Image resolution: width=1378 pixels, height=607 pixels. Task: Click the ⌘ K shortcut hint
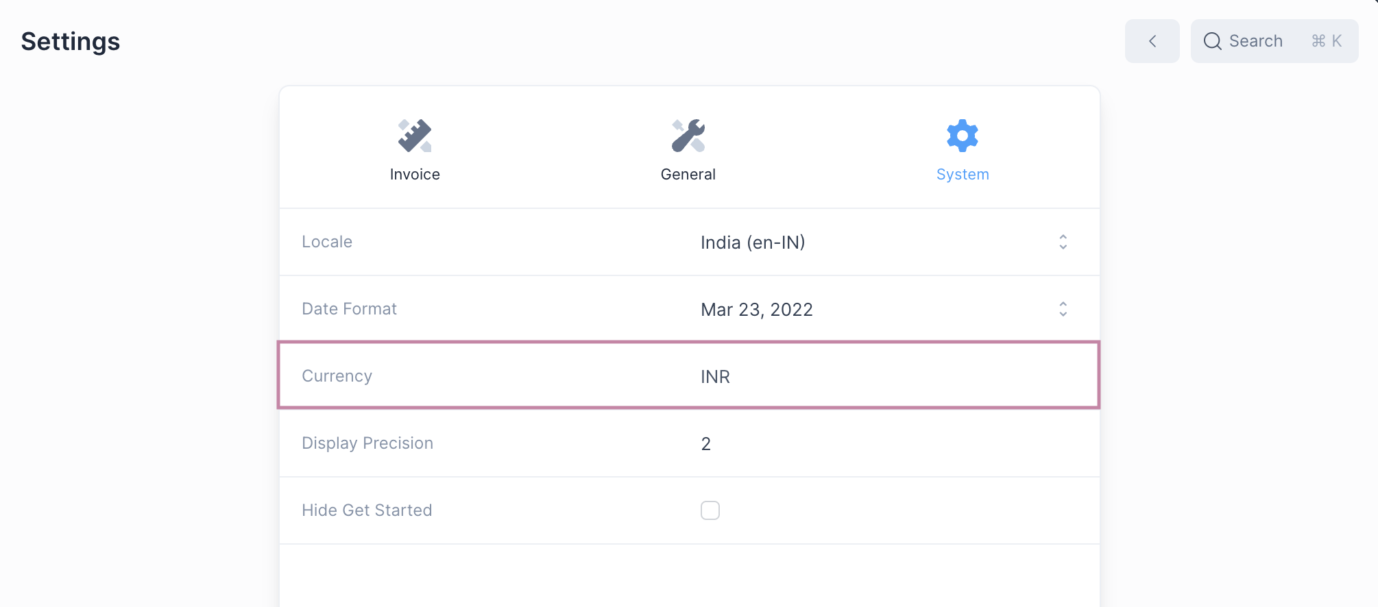coord(1327,41)
